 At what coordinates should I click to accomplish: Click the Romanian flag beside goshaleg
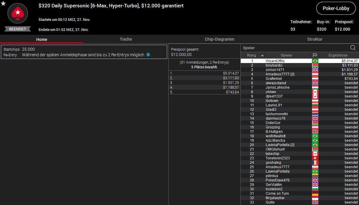coord(315,163)
